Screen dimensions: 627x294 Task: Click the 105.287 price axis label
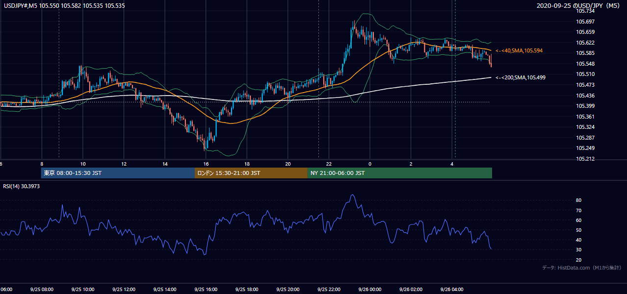click(x=586, y=138)
